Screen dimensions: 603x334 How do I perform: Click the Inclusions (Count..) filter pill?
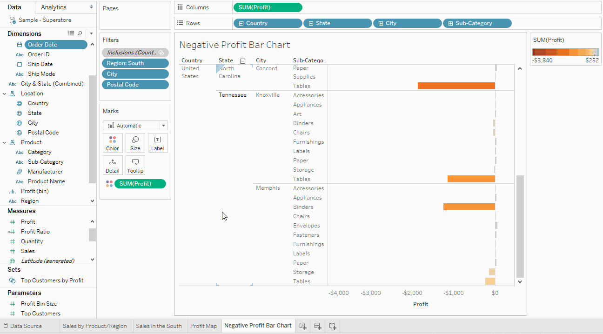pos(135,53)
